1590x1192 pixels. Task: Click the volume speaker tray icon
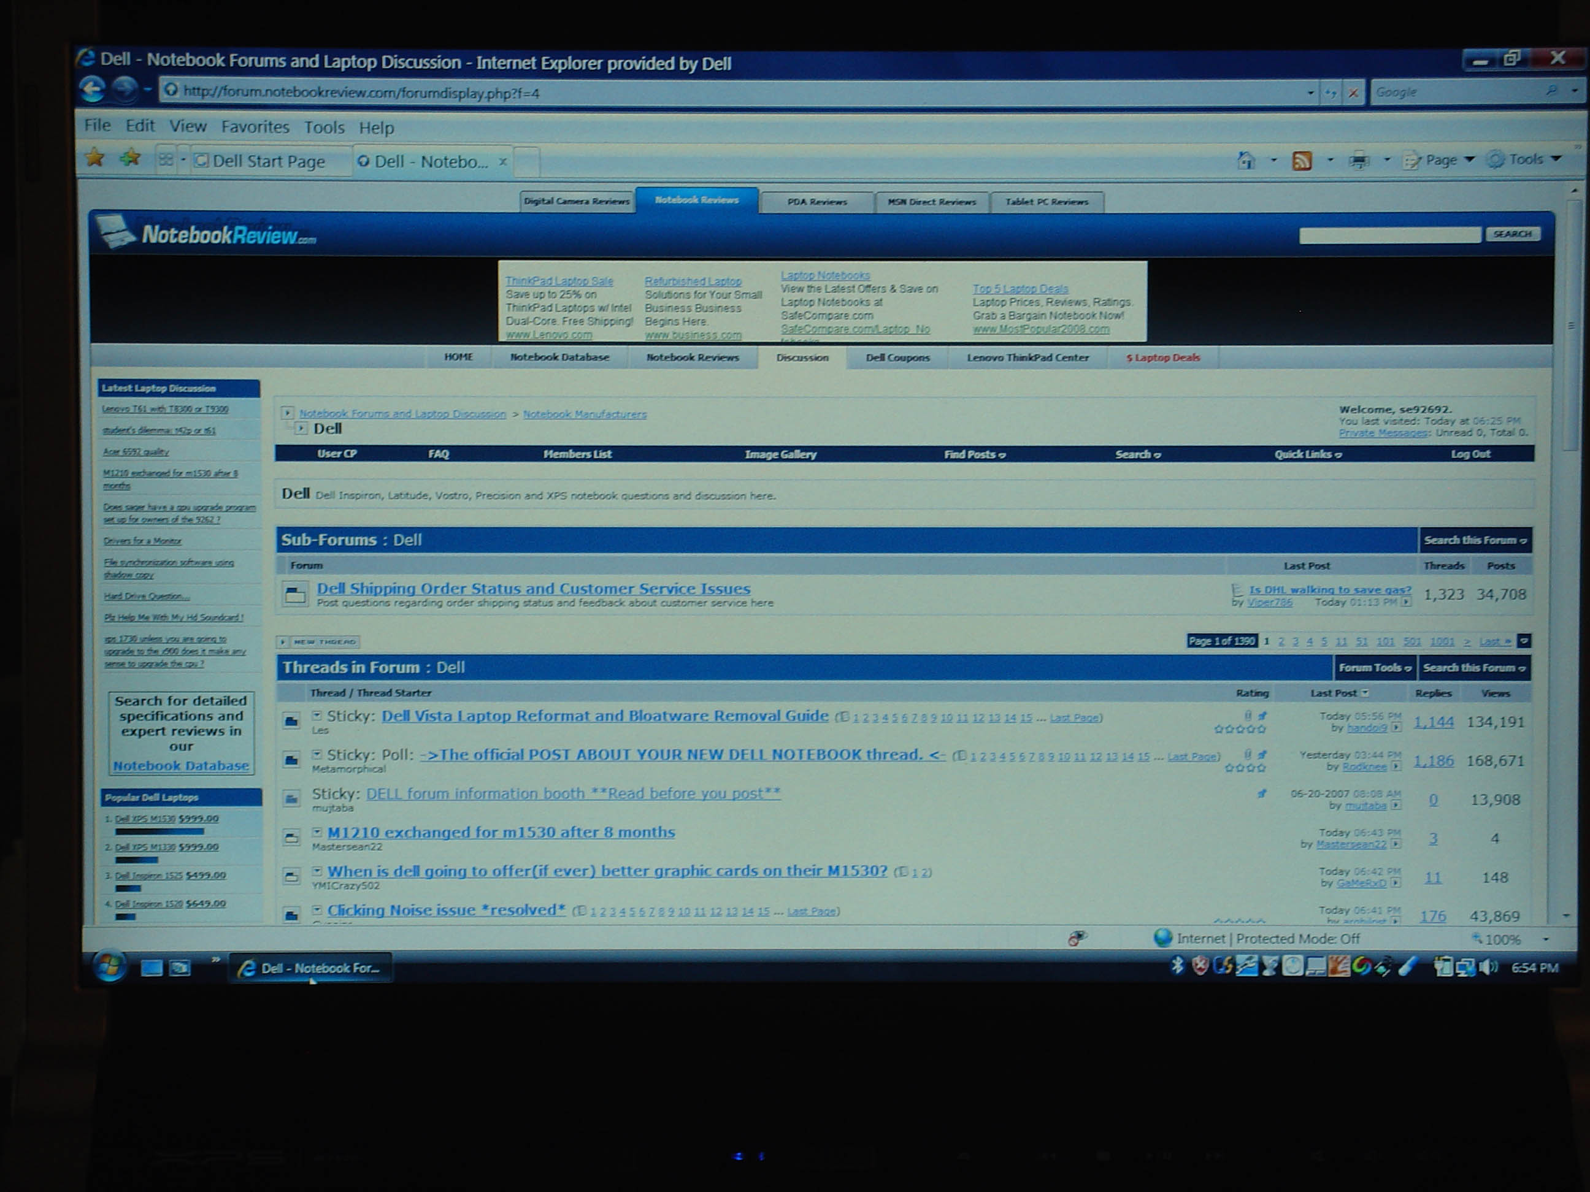click(1488, 967)
